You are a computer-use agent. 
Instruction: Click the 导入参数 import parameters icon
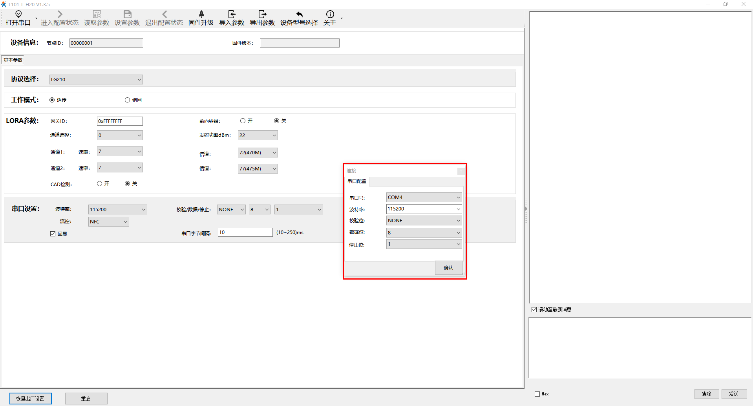coord(232,15)
